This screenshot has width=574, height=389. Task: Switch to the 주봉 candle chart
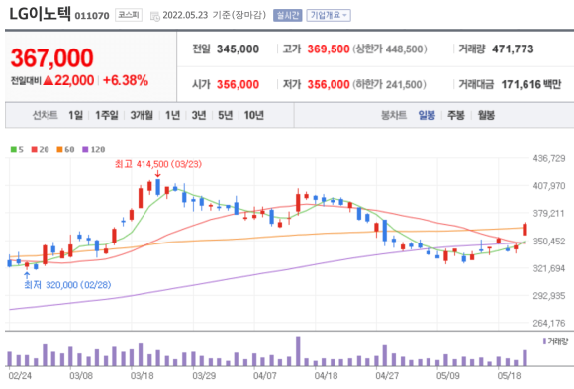click(456, 115)
